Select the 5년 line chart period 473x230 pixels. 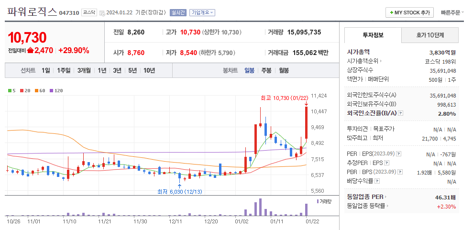pos(132,71)
